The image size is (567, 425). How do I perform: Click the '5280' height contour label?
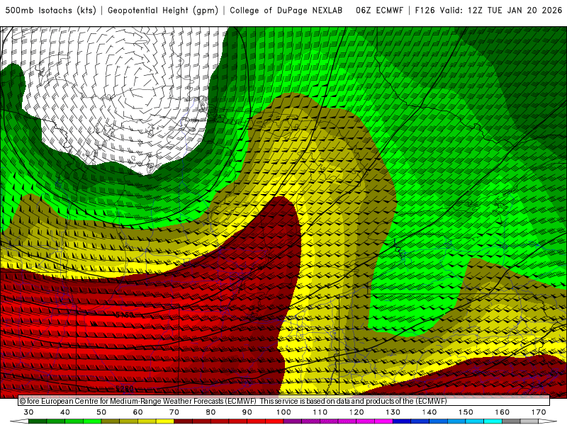tap(125, 389)
